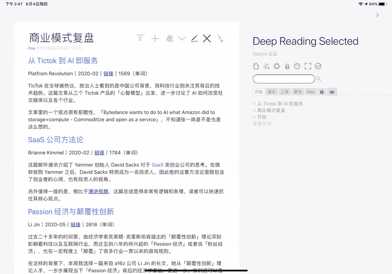
Task: Click the sidebar search input field
Action: click(x=284, y=79)
